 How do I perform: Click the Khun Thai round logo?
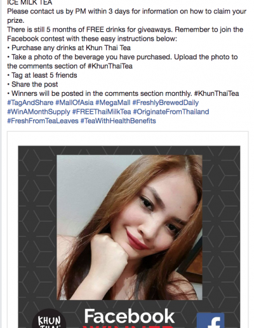(x=49, y=319)
